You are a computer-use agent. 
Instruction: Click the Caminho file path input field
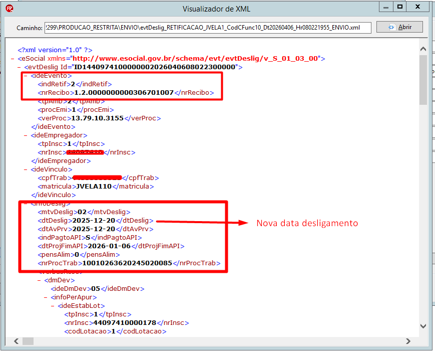tap(208, 28)
